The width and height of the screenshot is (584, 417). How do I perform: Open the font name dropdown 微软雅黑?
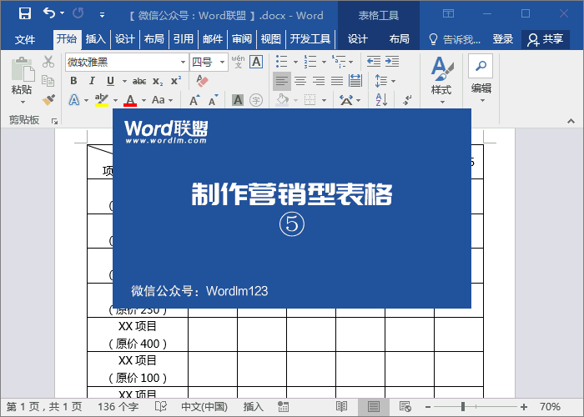click(183, 63)
